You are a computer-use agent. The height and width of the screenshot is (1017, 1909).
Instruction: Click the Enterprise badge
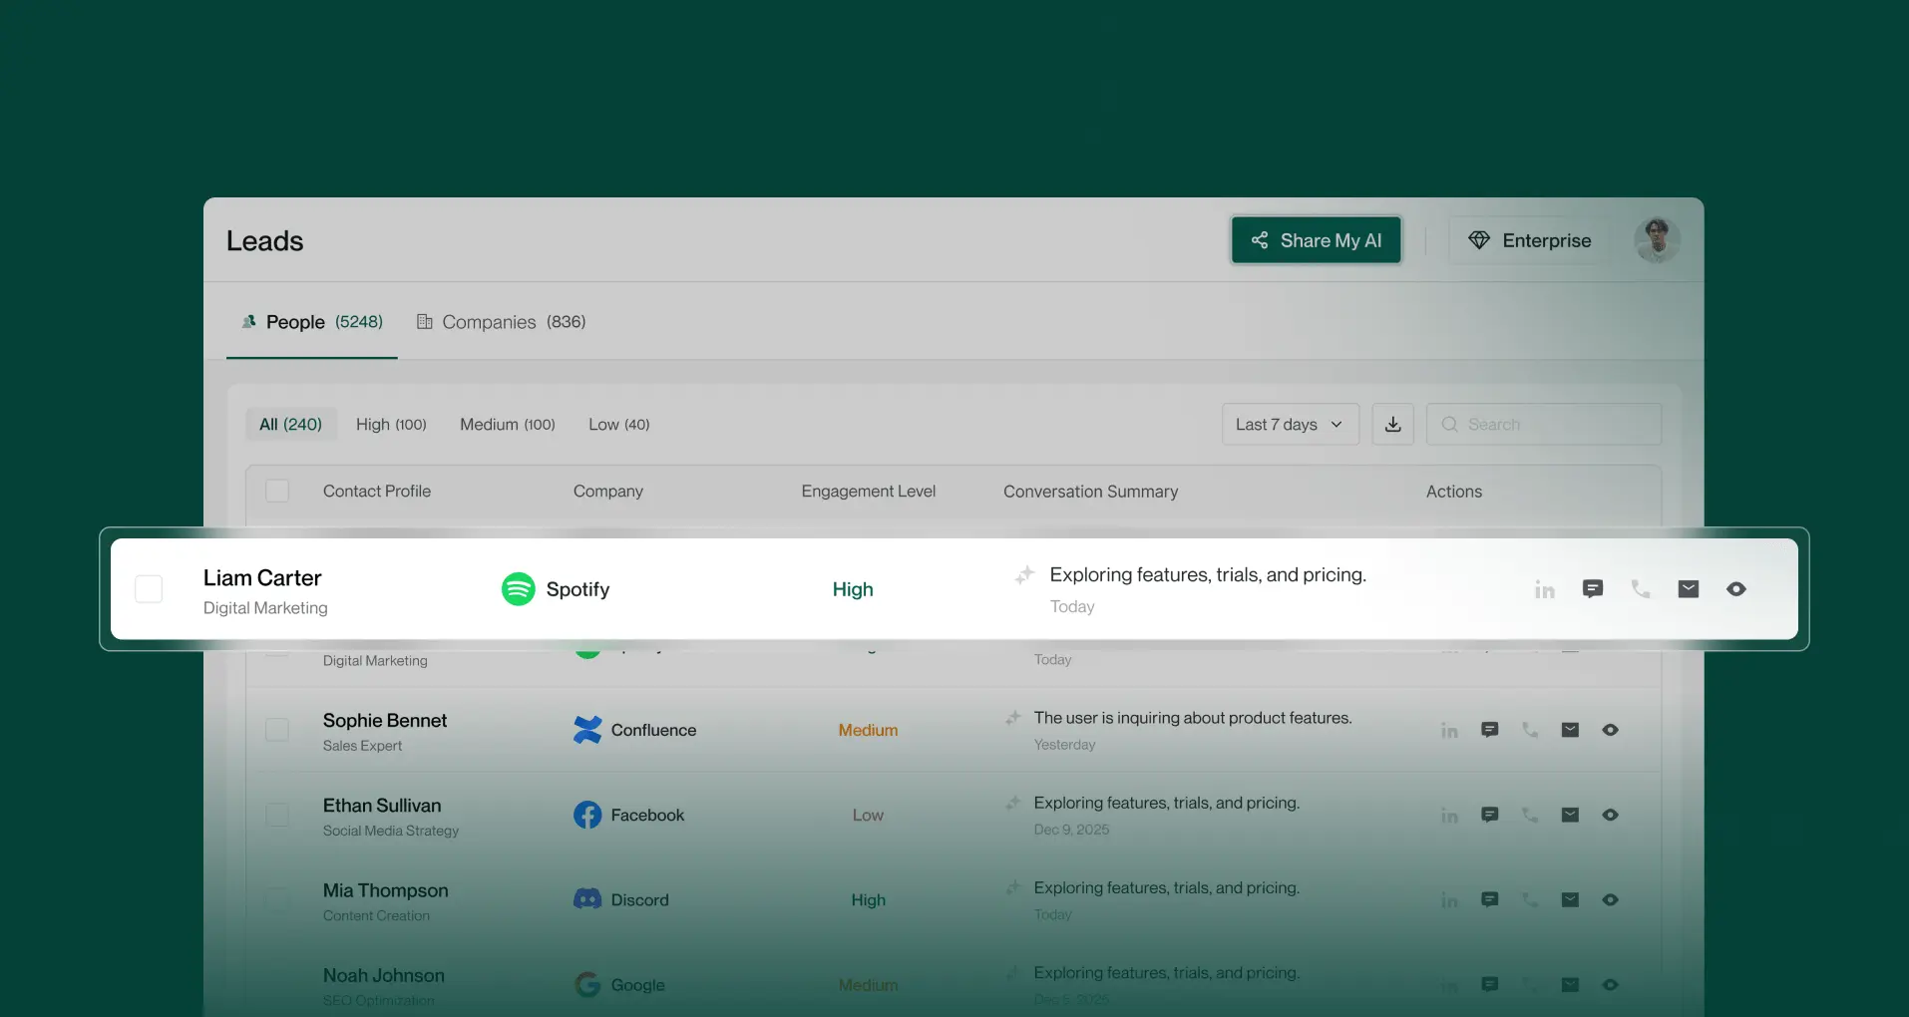[x=1529, y=239]
